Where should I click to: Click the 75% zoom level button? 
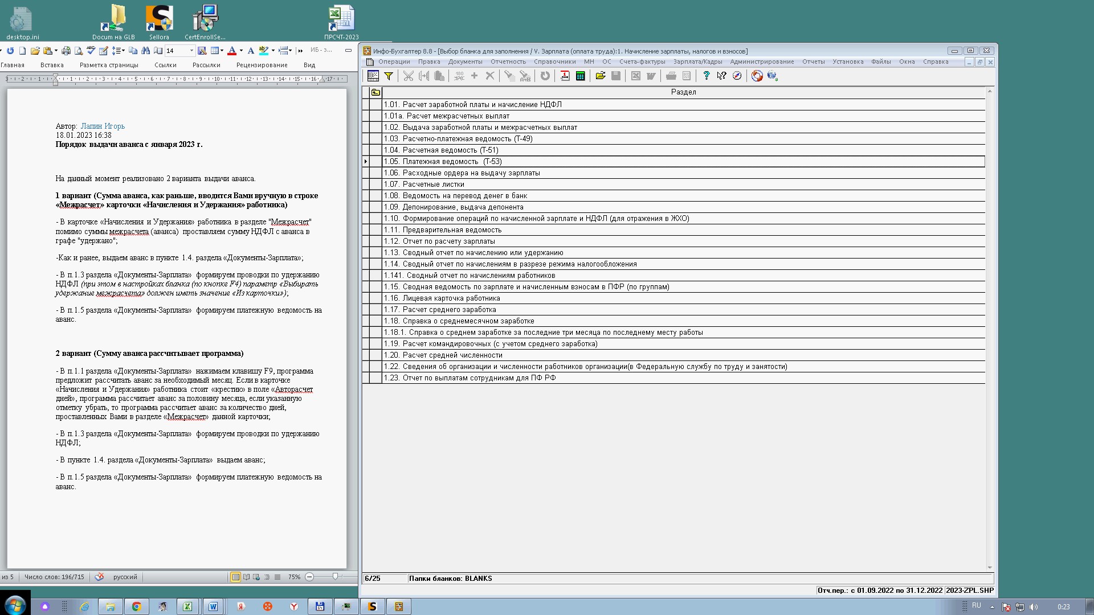pyautogui.click(x=294, y=577)
